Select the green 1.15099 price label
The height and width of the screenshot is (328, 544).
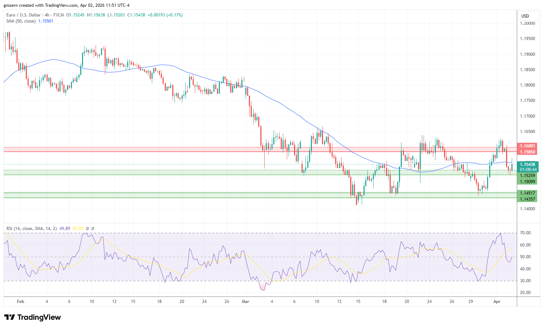click(528, 182)
